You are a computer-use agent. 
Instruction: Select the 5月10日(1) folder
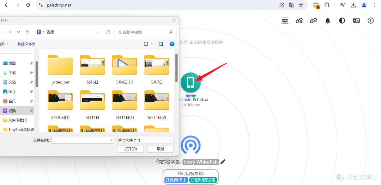(x=60, y=105)
